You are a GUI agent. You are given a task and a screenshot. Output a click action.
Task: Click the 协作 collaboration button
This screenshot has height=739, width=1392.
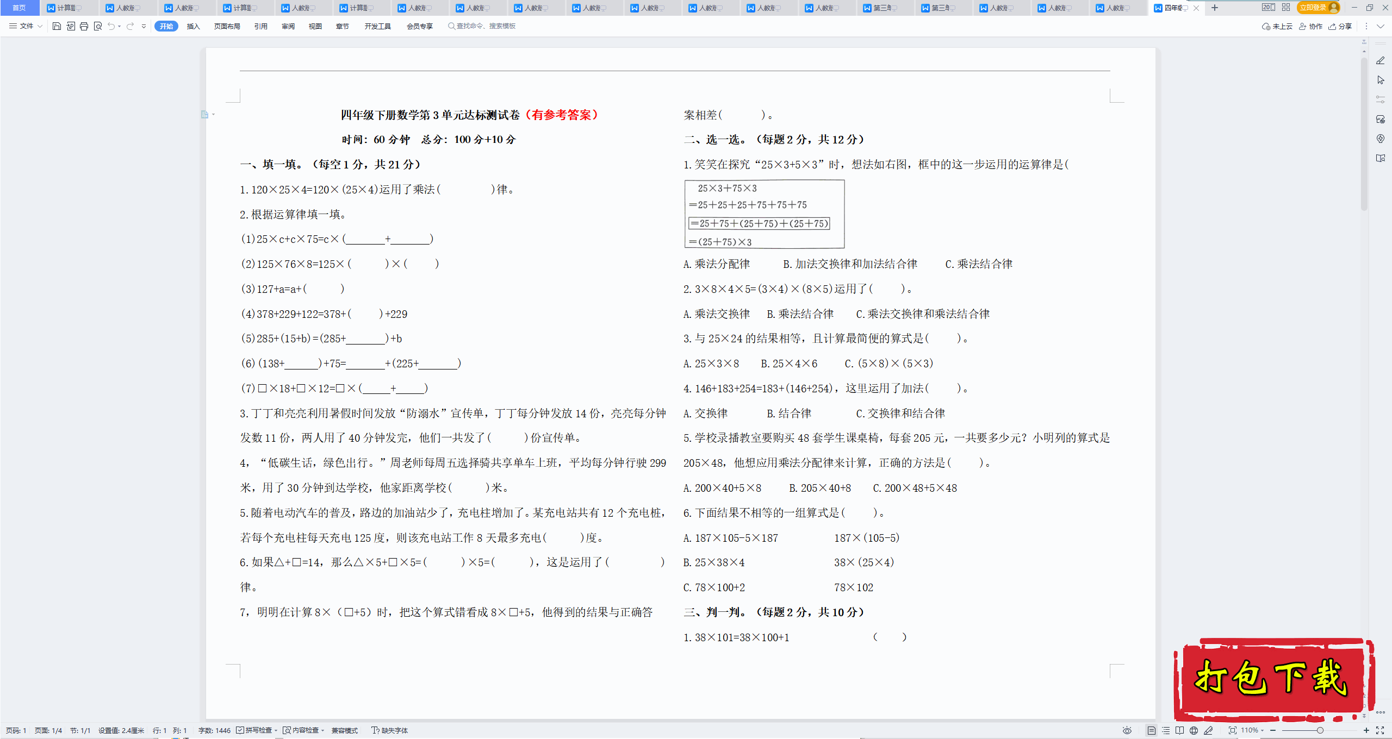(x=1310, y=26)
